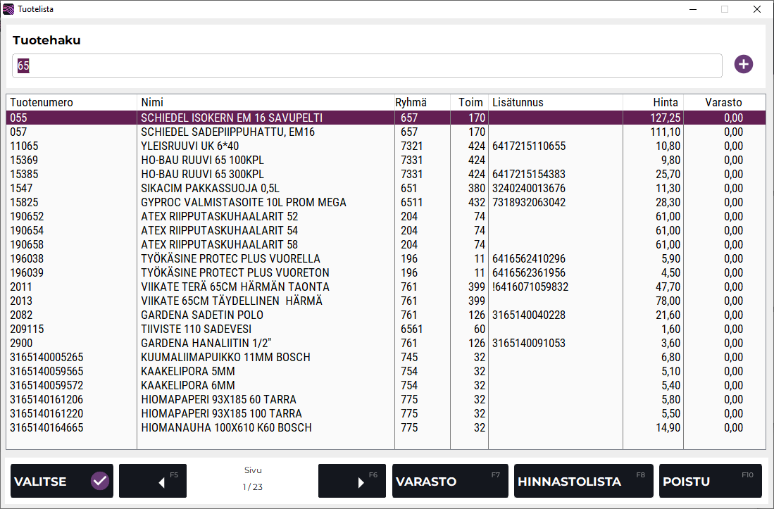Click into the Tuotehaku search field

coord(366,66)
